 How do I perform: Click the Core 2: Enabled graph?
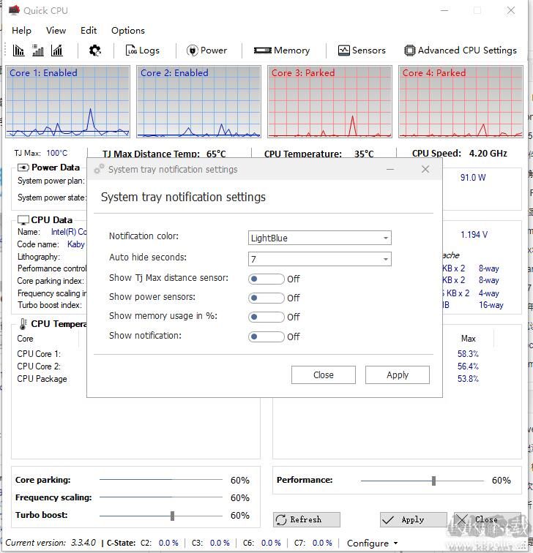click(198, 102)
